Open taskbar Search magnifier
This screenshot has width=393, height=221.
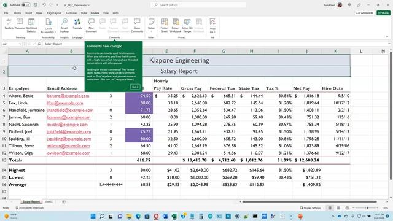tap(102, 216)
